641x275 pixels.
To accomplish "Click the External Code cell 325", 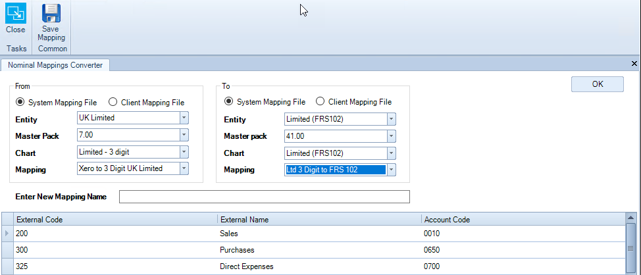I will tap(116, 266).
